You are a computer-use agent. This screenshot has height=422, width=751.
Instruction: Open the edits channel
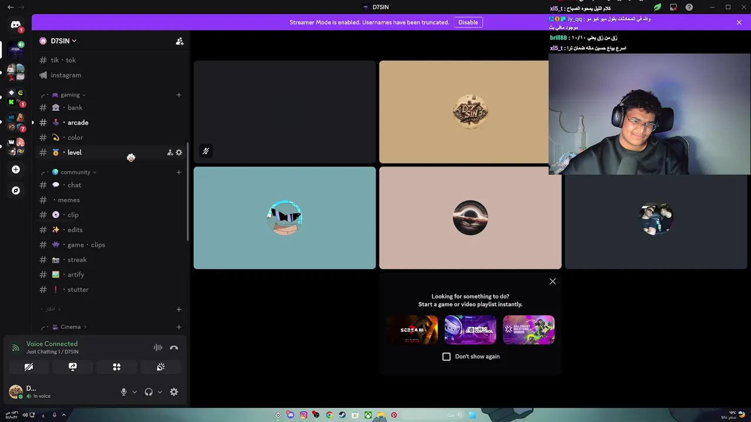click(x=110, y=230)
